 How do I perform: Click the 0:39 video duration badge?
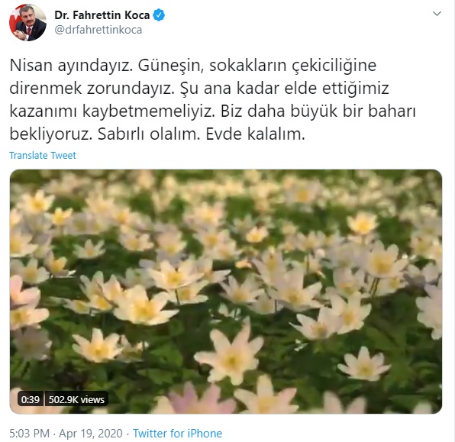tap(31, 399)
